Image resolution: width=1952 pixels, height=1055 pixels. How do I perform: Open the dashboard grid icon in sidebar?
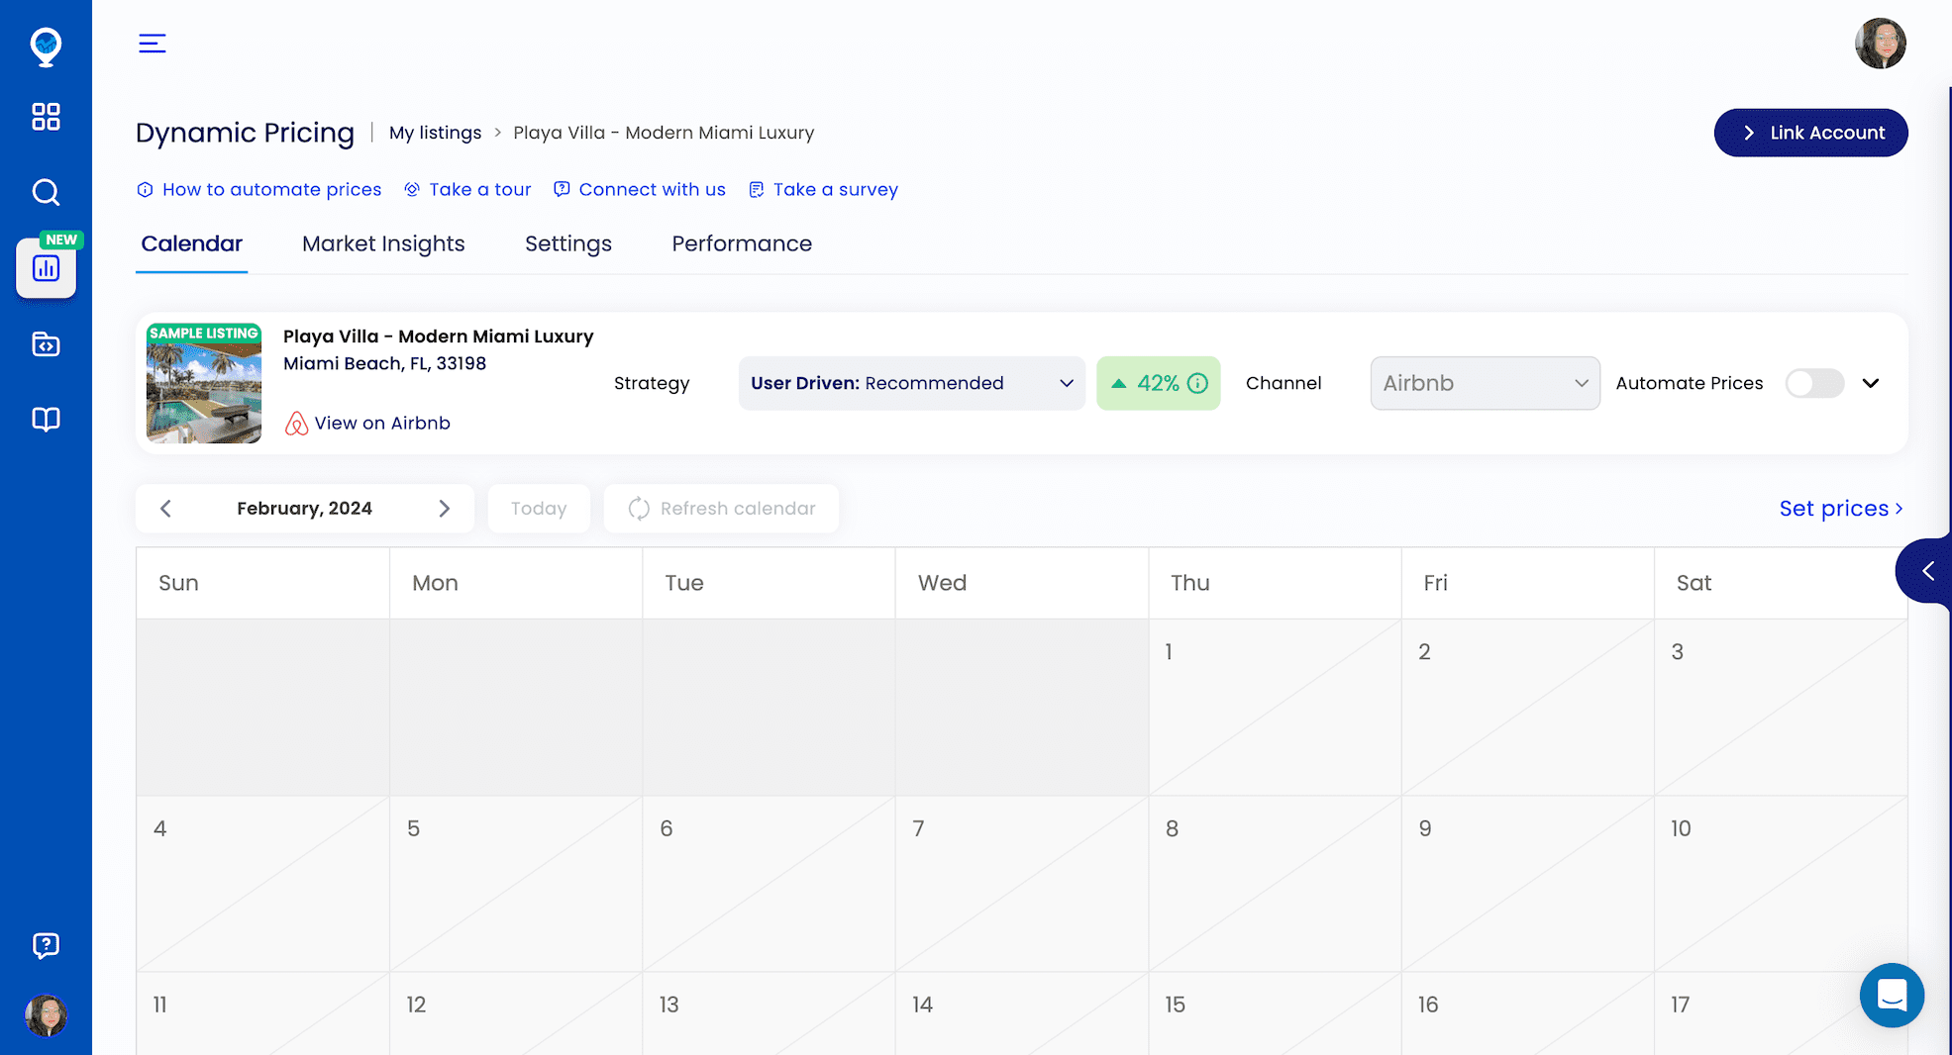click(x=46, y=117)
